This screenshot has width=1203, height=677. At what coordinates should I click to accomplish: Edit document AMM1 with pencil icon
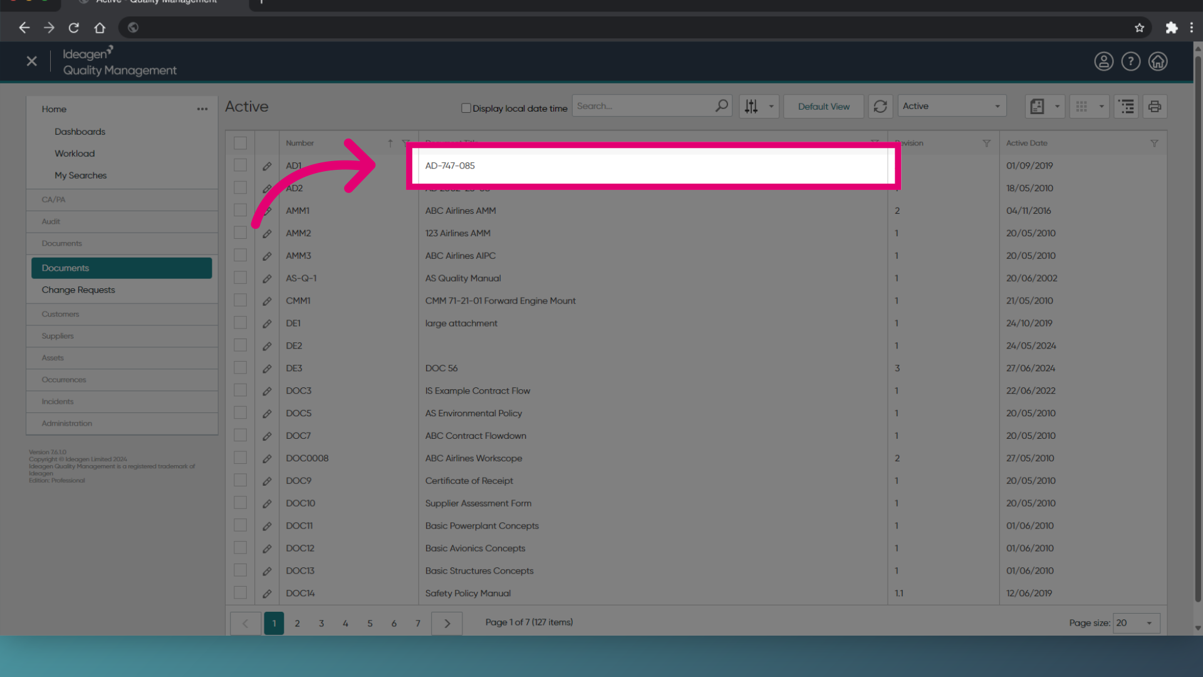267,211
